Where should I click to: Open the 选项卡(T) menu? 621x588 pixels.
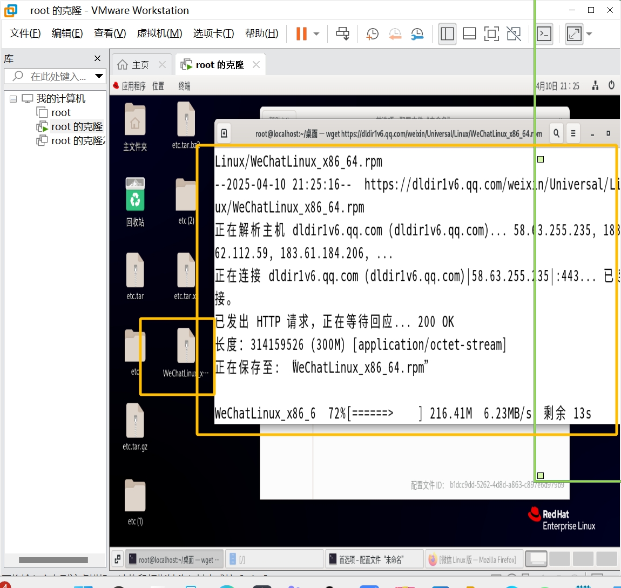(x=213, y=33)
